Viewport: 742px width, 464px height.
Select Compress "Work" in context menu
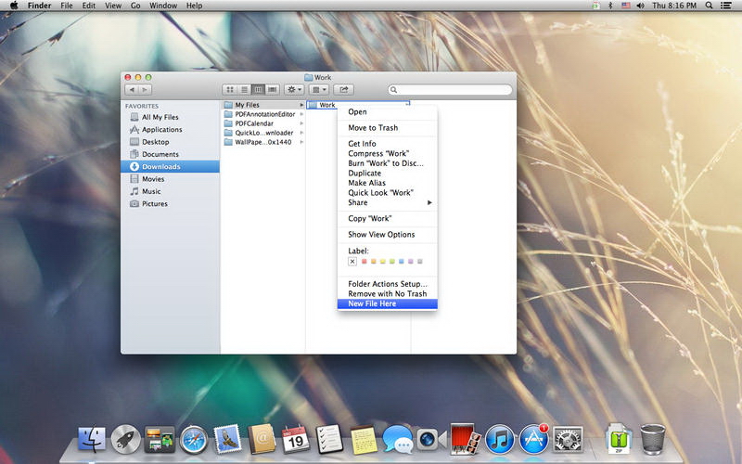[378, 153]
